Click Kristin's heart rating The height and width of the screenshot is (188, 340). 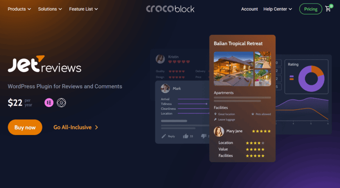click(179, 62)
